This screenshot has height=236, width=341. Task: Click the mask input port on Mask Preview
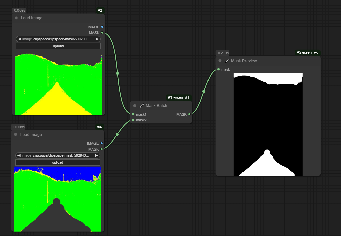click(x=219, y=69)
